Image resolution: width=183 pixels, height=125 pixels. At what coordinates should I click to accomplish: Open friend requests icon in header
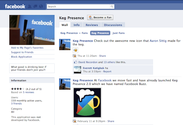click(x=30, y=6)
